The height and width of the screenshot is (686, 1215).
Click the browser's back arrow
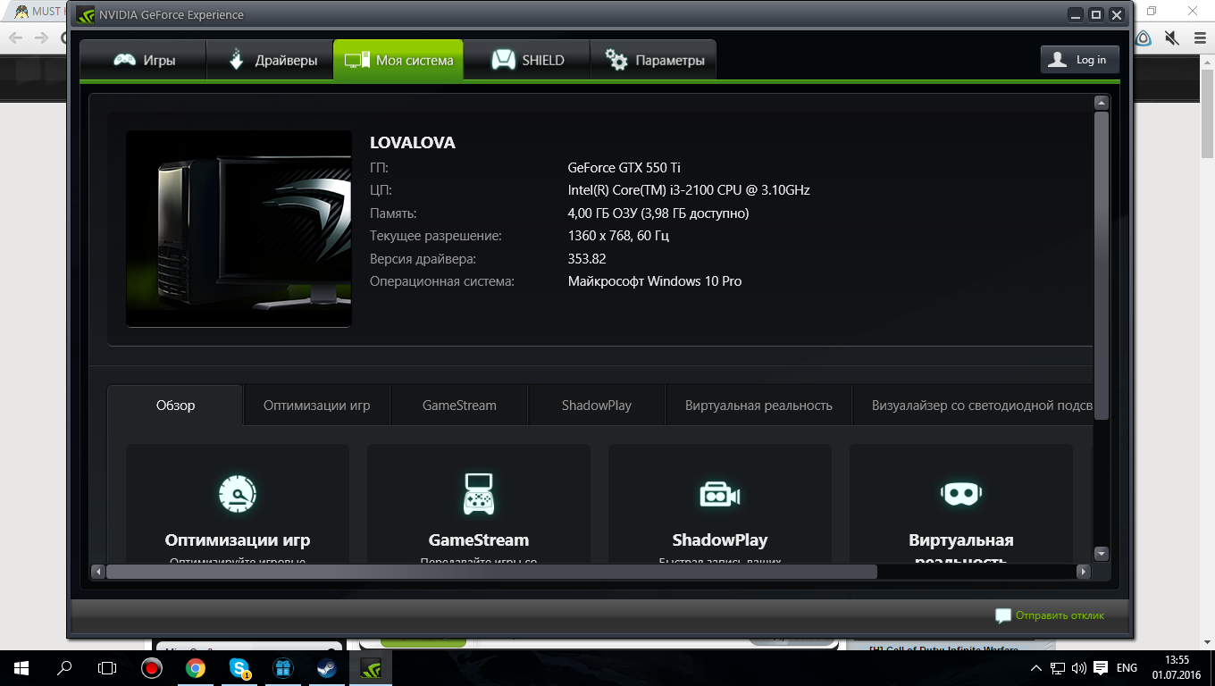pyautogui.click(x=15, y=38)
